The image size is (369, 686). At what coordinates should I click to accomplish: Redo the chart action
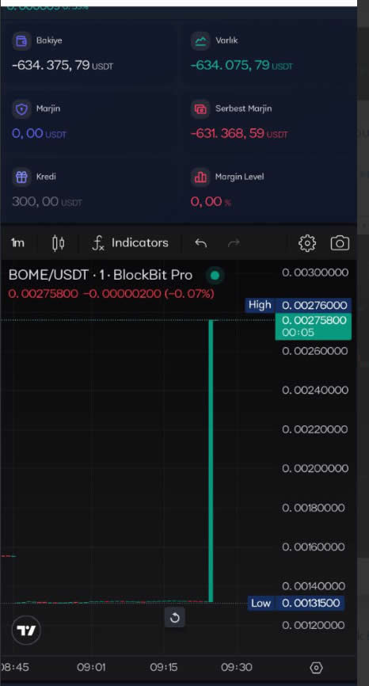coord(234,243)
